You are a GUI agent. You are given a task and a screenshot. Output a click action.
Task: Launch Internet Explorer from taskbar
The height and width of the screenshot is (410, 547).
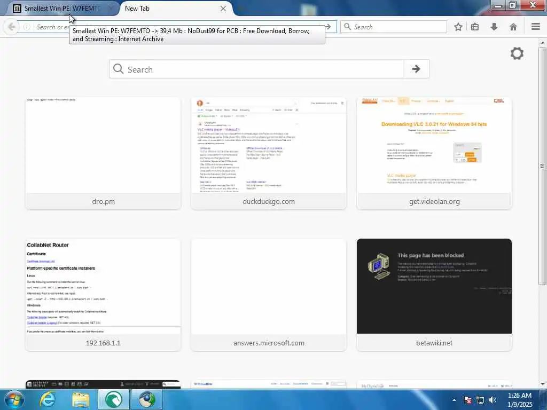point(48,399)
